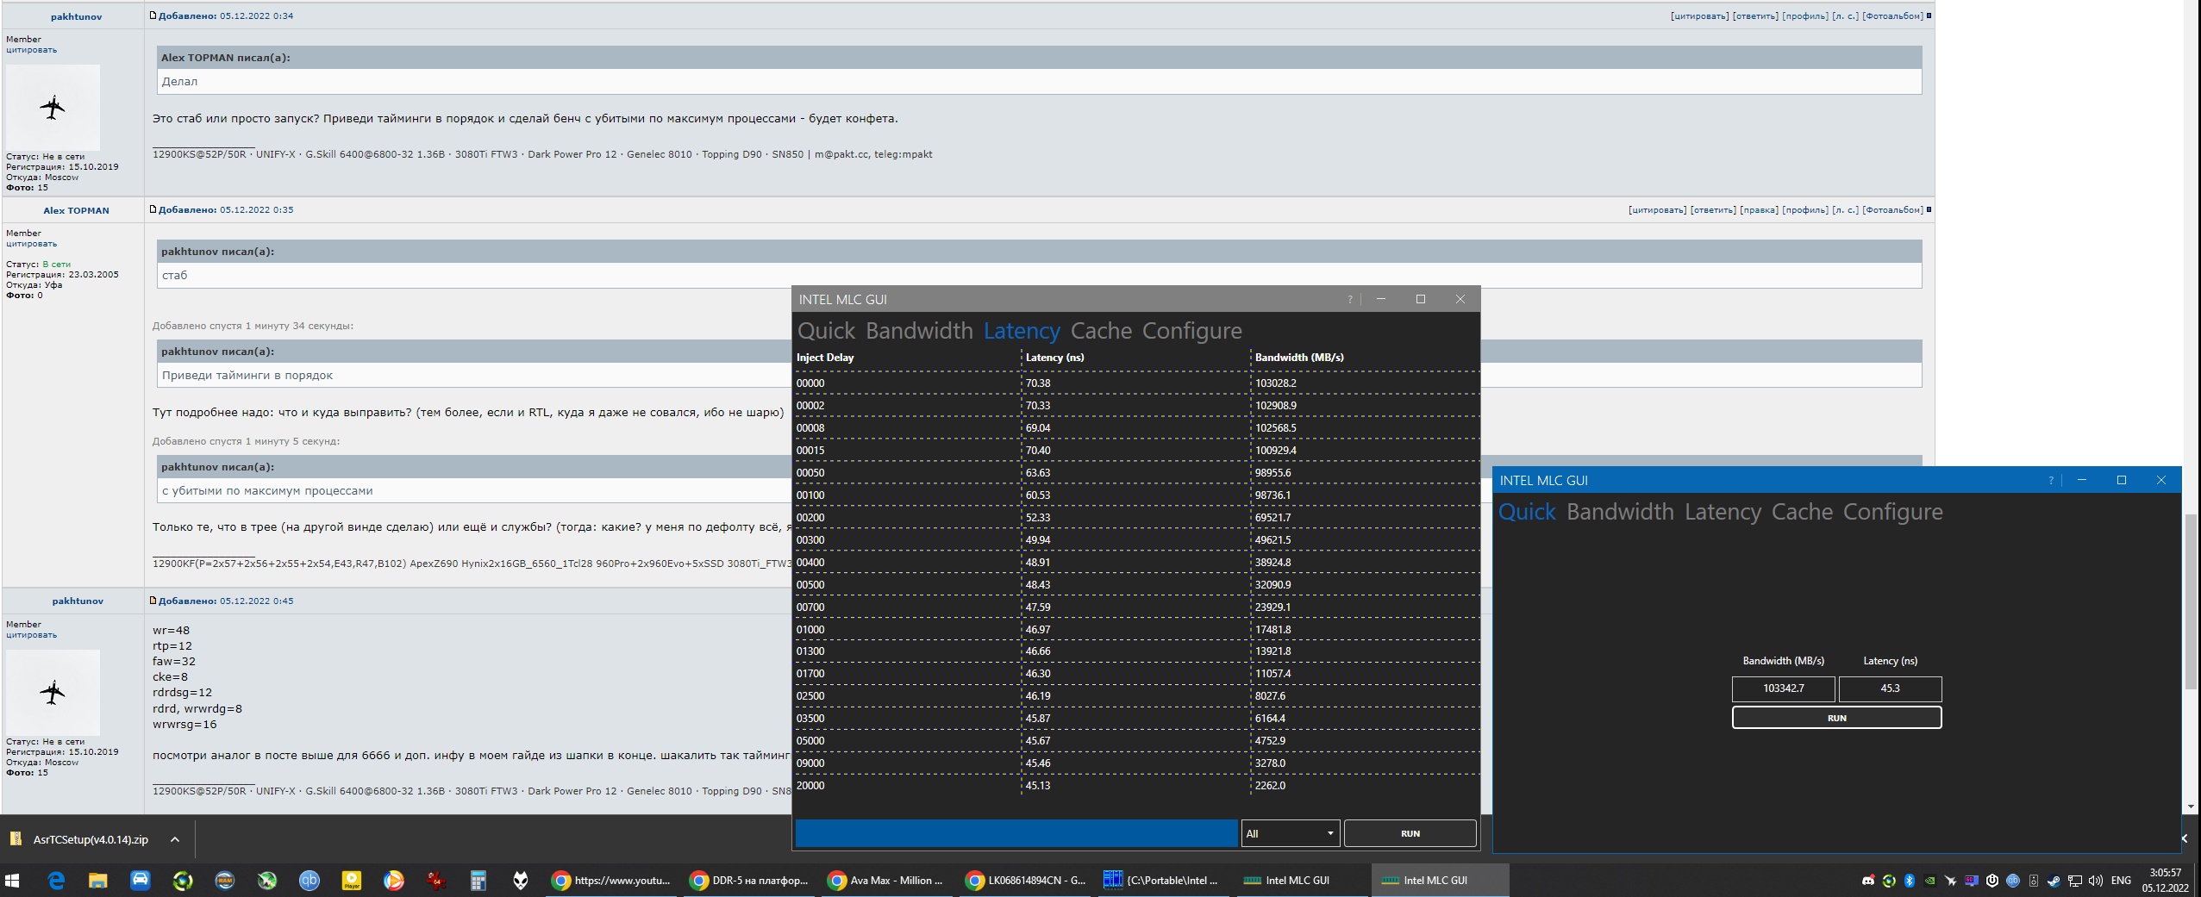The height and width of the screenshot is (897, 2201).
Task: Select the latency value 45.13
Action: pos(1038,786)
